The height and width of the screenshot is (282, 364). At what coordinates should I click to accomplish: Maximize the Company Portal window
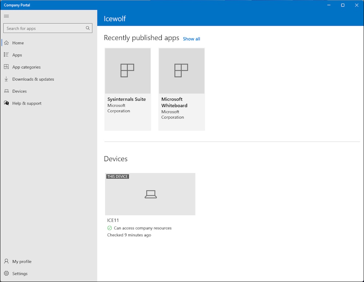[343, 5]
